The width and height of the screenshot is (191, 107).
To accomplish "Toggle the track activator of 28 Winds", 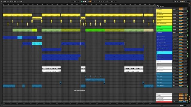I will click(181, 79).
